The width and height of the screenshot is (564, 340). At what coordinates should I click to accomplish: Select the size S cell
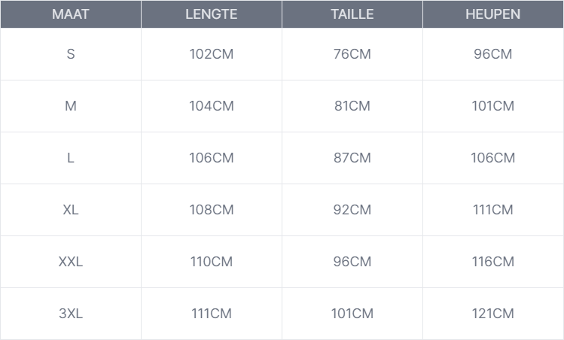[71, 54]
